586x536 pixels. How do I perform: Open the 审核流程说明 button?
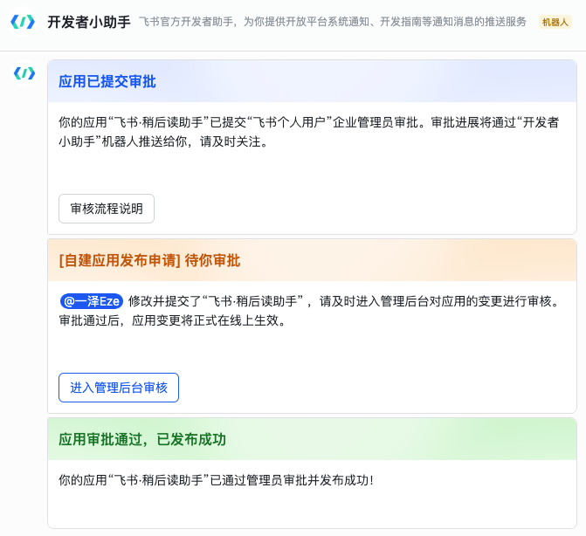point(107,209)
